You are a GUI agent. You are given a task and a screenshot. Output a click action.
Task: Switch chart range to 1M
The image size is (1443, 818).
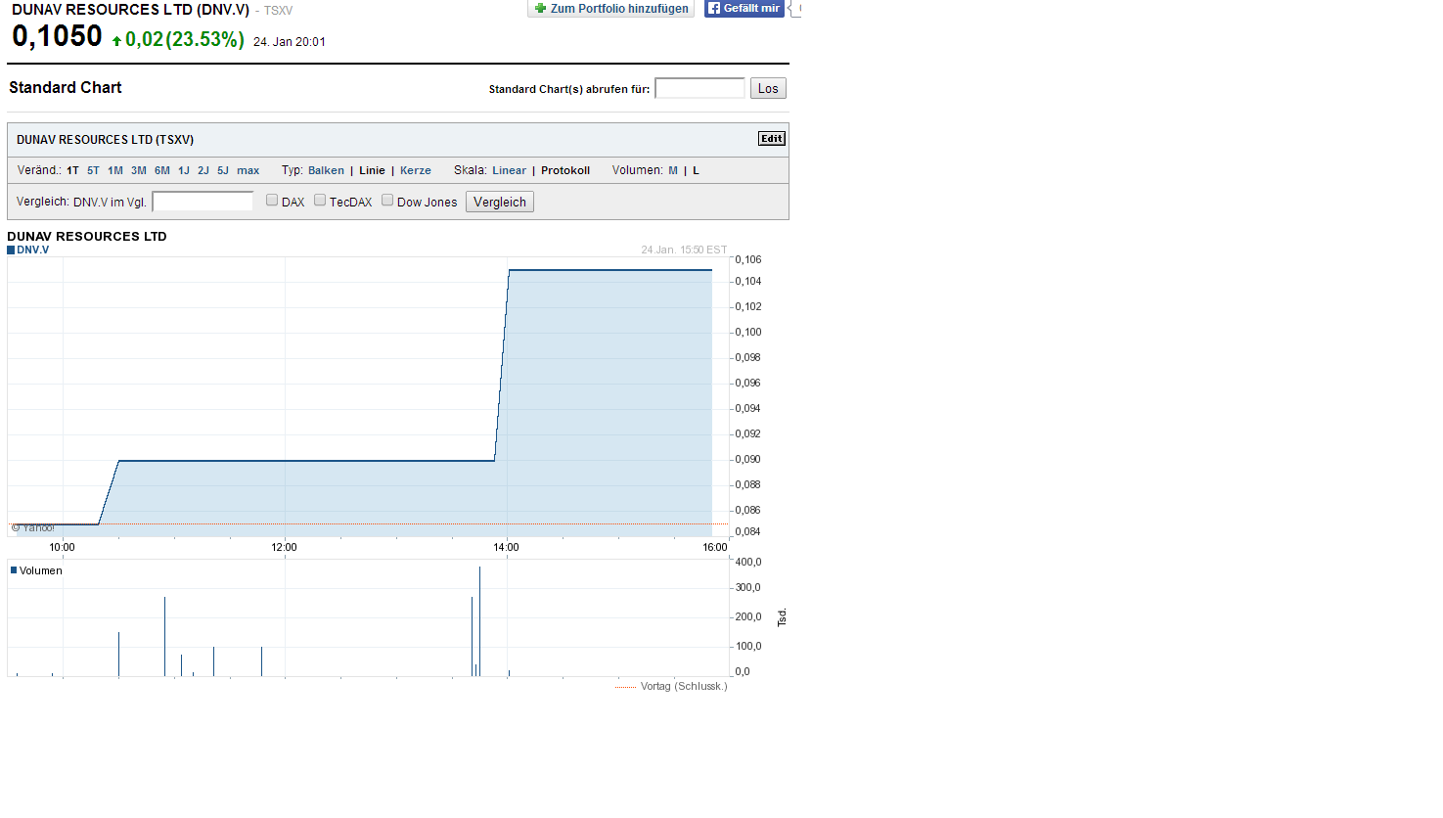(115, 170)
